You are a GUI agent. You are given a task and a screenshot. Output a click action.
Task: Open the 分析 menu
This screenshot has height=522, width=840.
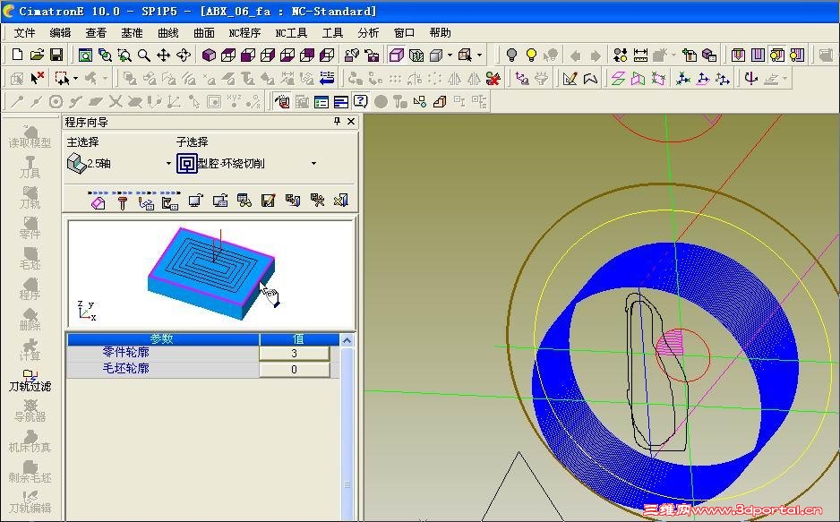tap(368, 33)
